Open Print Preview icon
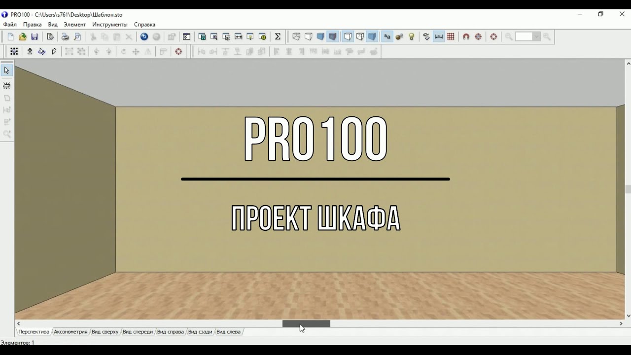 (77, 36)
